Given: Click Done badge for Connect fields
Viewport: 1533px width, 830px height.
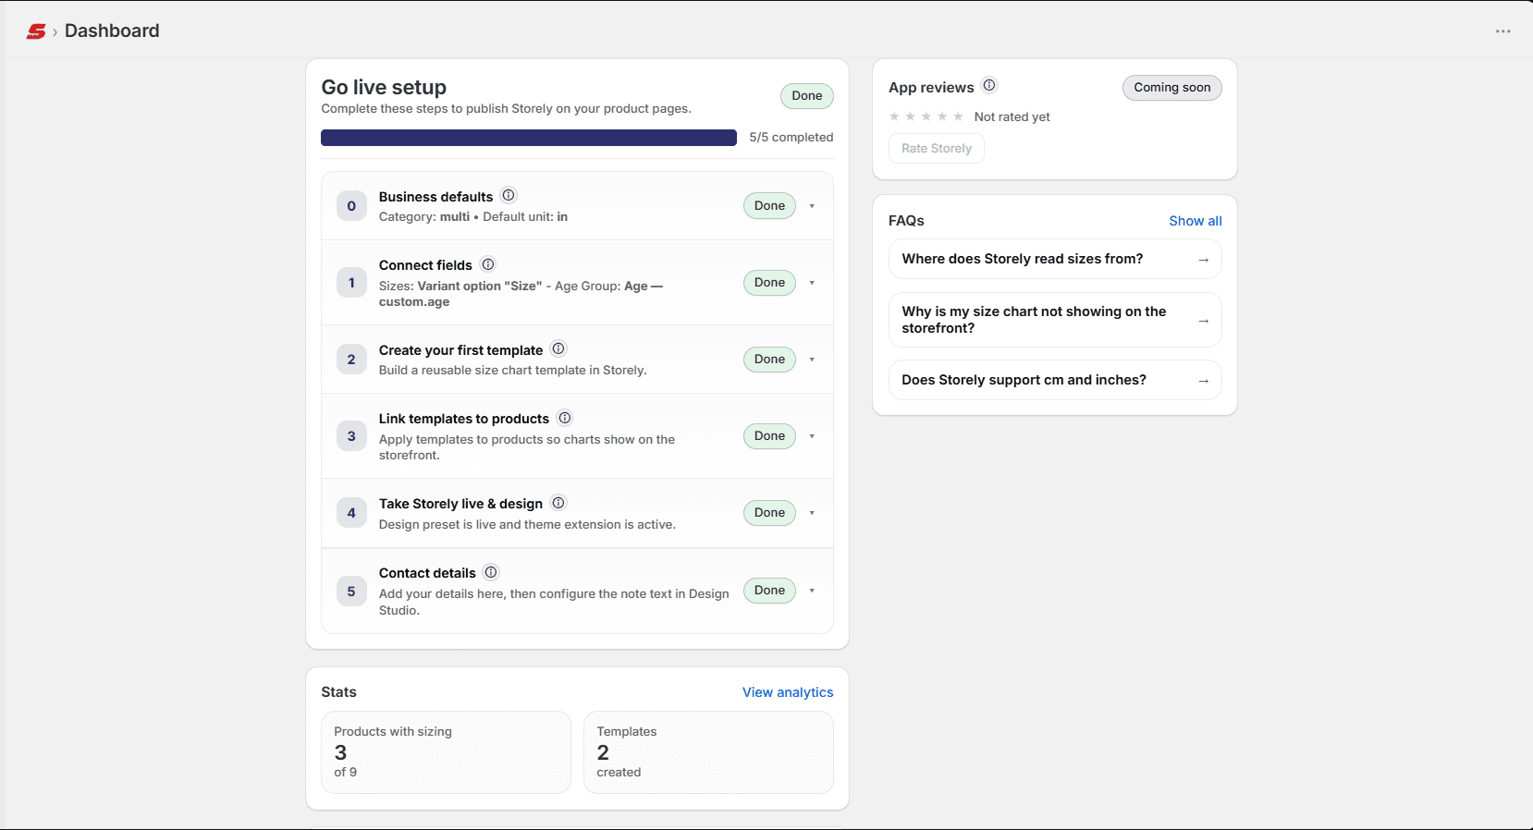Looking at the screenshot, I should click(769, 283).
